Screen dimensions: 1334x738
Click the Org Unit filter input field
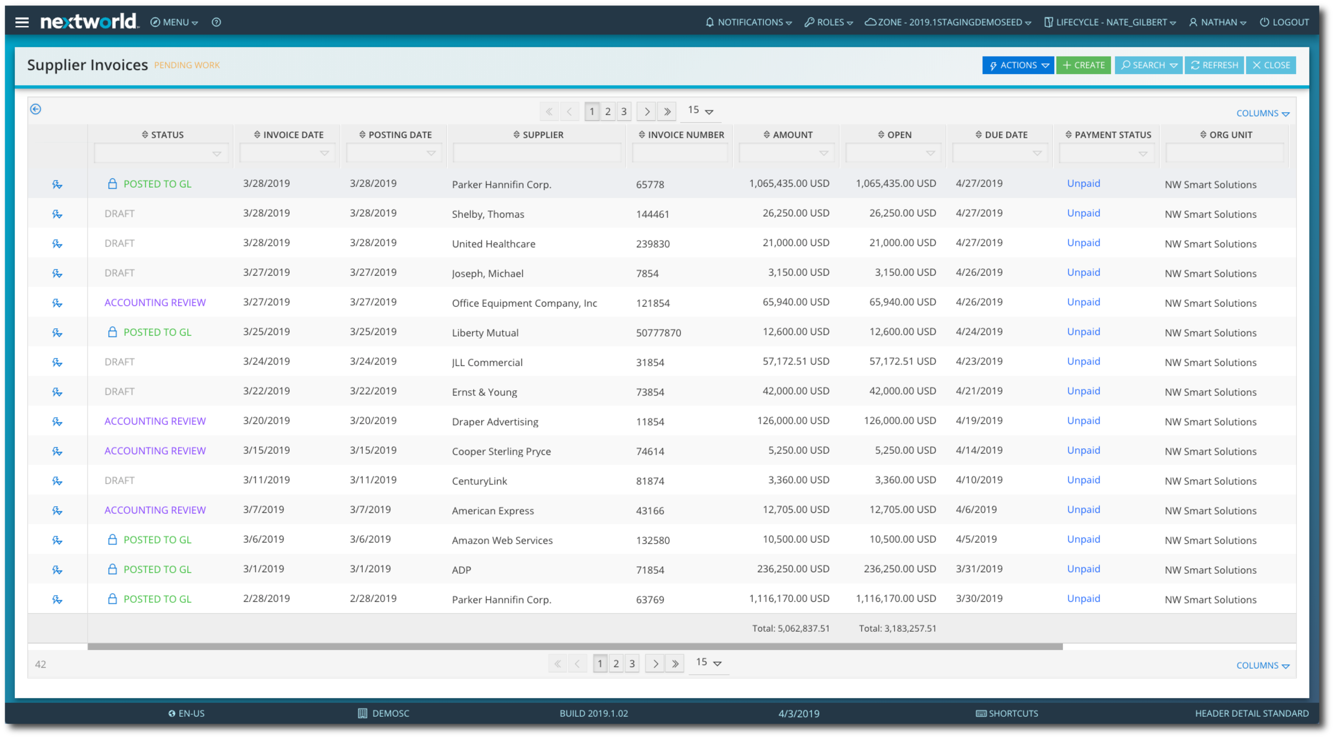click(x=1225, y=153)
